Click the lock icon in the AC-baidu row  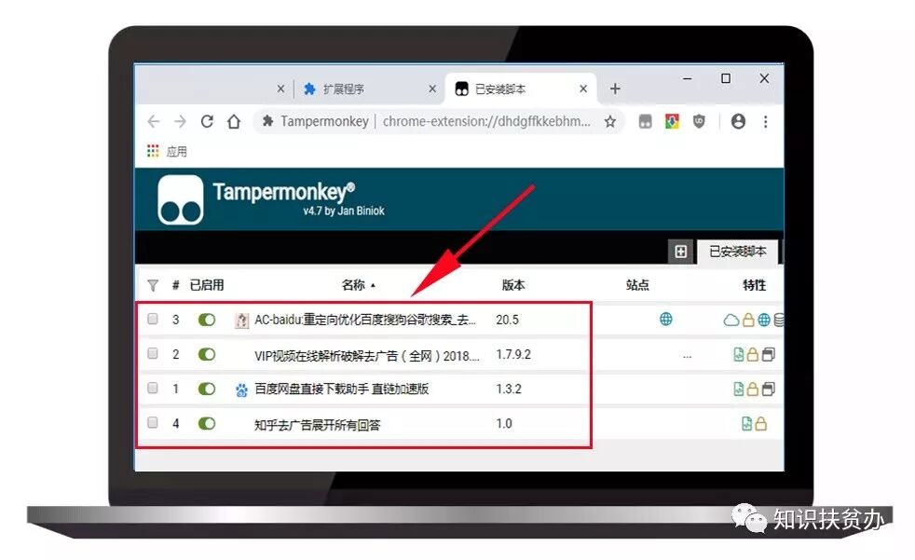(748, 320)
